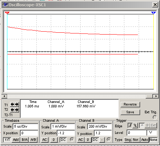Set trigger type to None
160x146 pixels.
(153, 140)
